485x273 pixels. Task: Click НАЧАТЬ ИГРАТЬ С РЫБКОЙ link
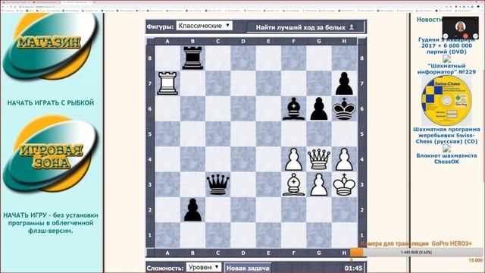[51, 103]
